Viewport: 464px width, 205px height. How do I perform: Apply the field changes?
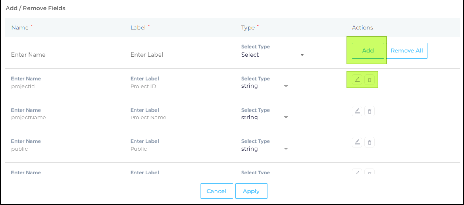(251, 191)
